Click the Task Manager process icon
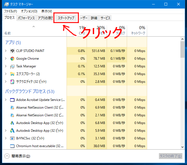 click(12, 66)
